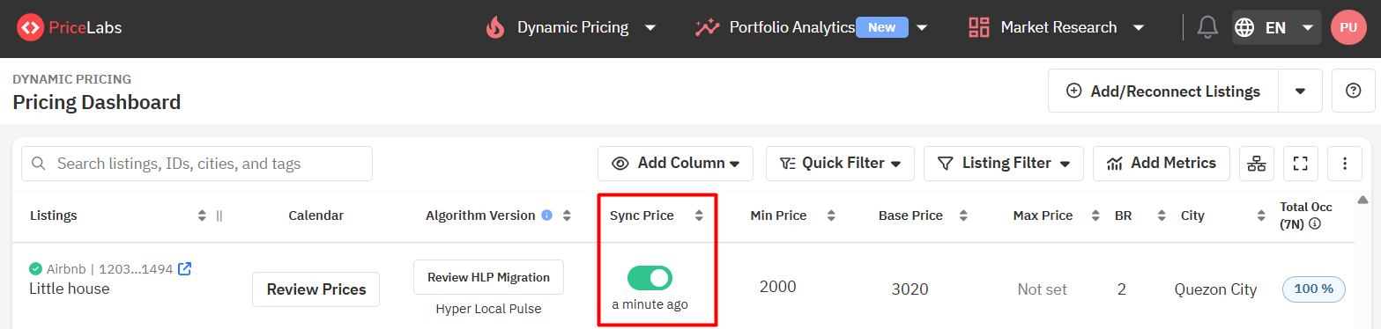Screen dimensions: 1381x329
Task: Click the Review Prices button
Action: (x=316, y=289)
